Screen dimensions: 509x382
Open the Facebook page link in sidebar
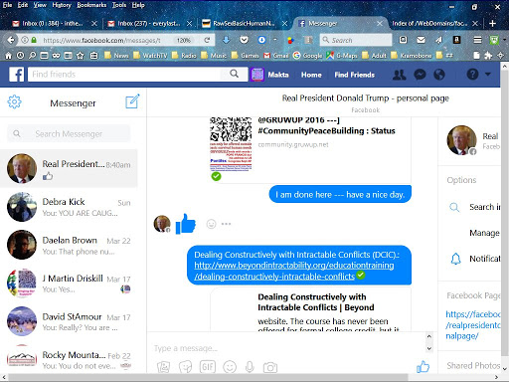click(x=473, y=325)
